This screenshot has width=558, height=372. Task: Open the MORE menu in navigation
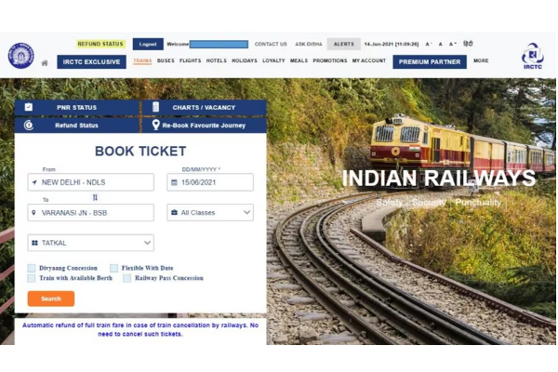click(x=481, y=60)
